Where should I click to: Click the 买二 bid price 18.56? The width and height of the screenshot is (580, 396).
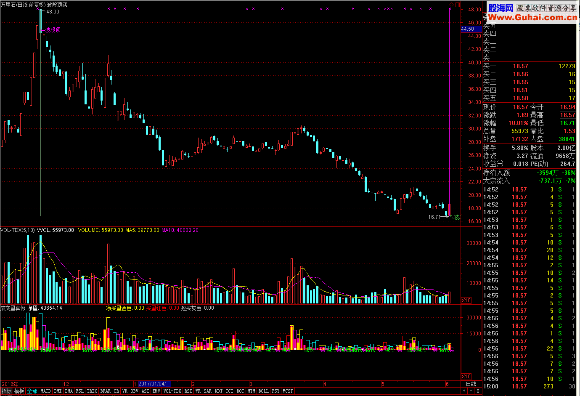(521, 74)
